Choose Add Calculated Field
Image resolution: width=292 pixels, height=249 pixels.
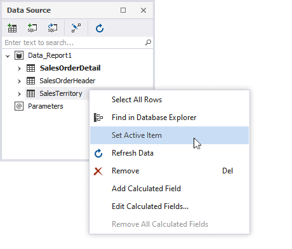169,189
